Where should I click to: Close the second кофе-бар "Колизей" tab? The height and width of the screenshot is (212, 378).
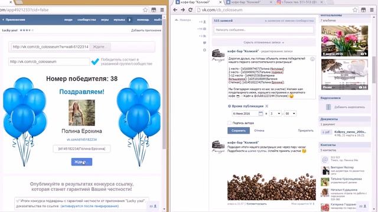(271, 2)
